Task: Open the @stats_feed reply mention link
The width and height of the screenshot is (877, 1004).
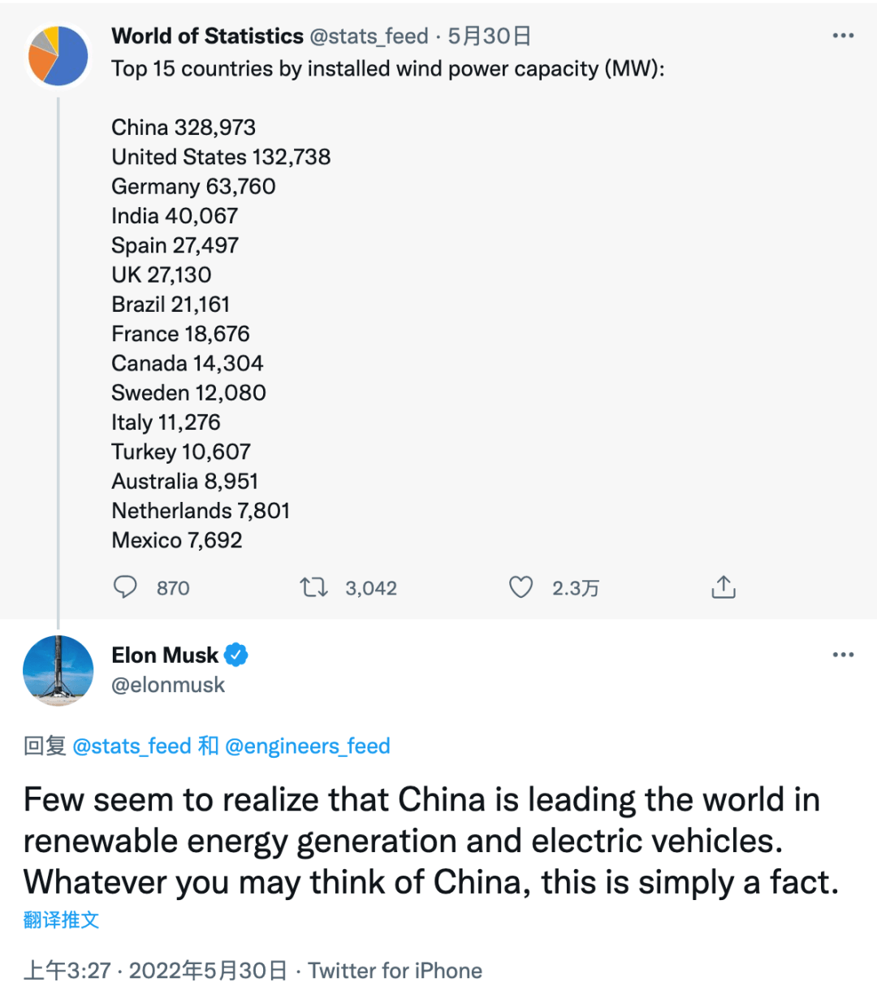Action: pos(132,746)
